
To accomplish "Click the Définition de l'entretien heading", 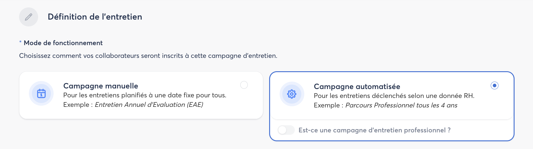I will [95, 17].
